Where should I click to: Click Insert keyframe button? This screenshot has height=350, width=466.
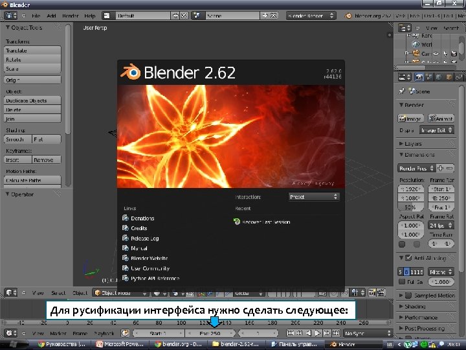pos(18,160)
